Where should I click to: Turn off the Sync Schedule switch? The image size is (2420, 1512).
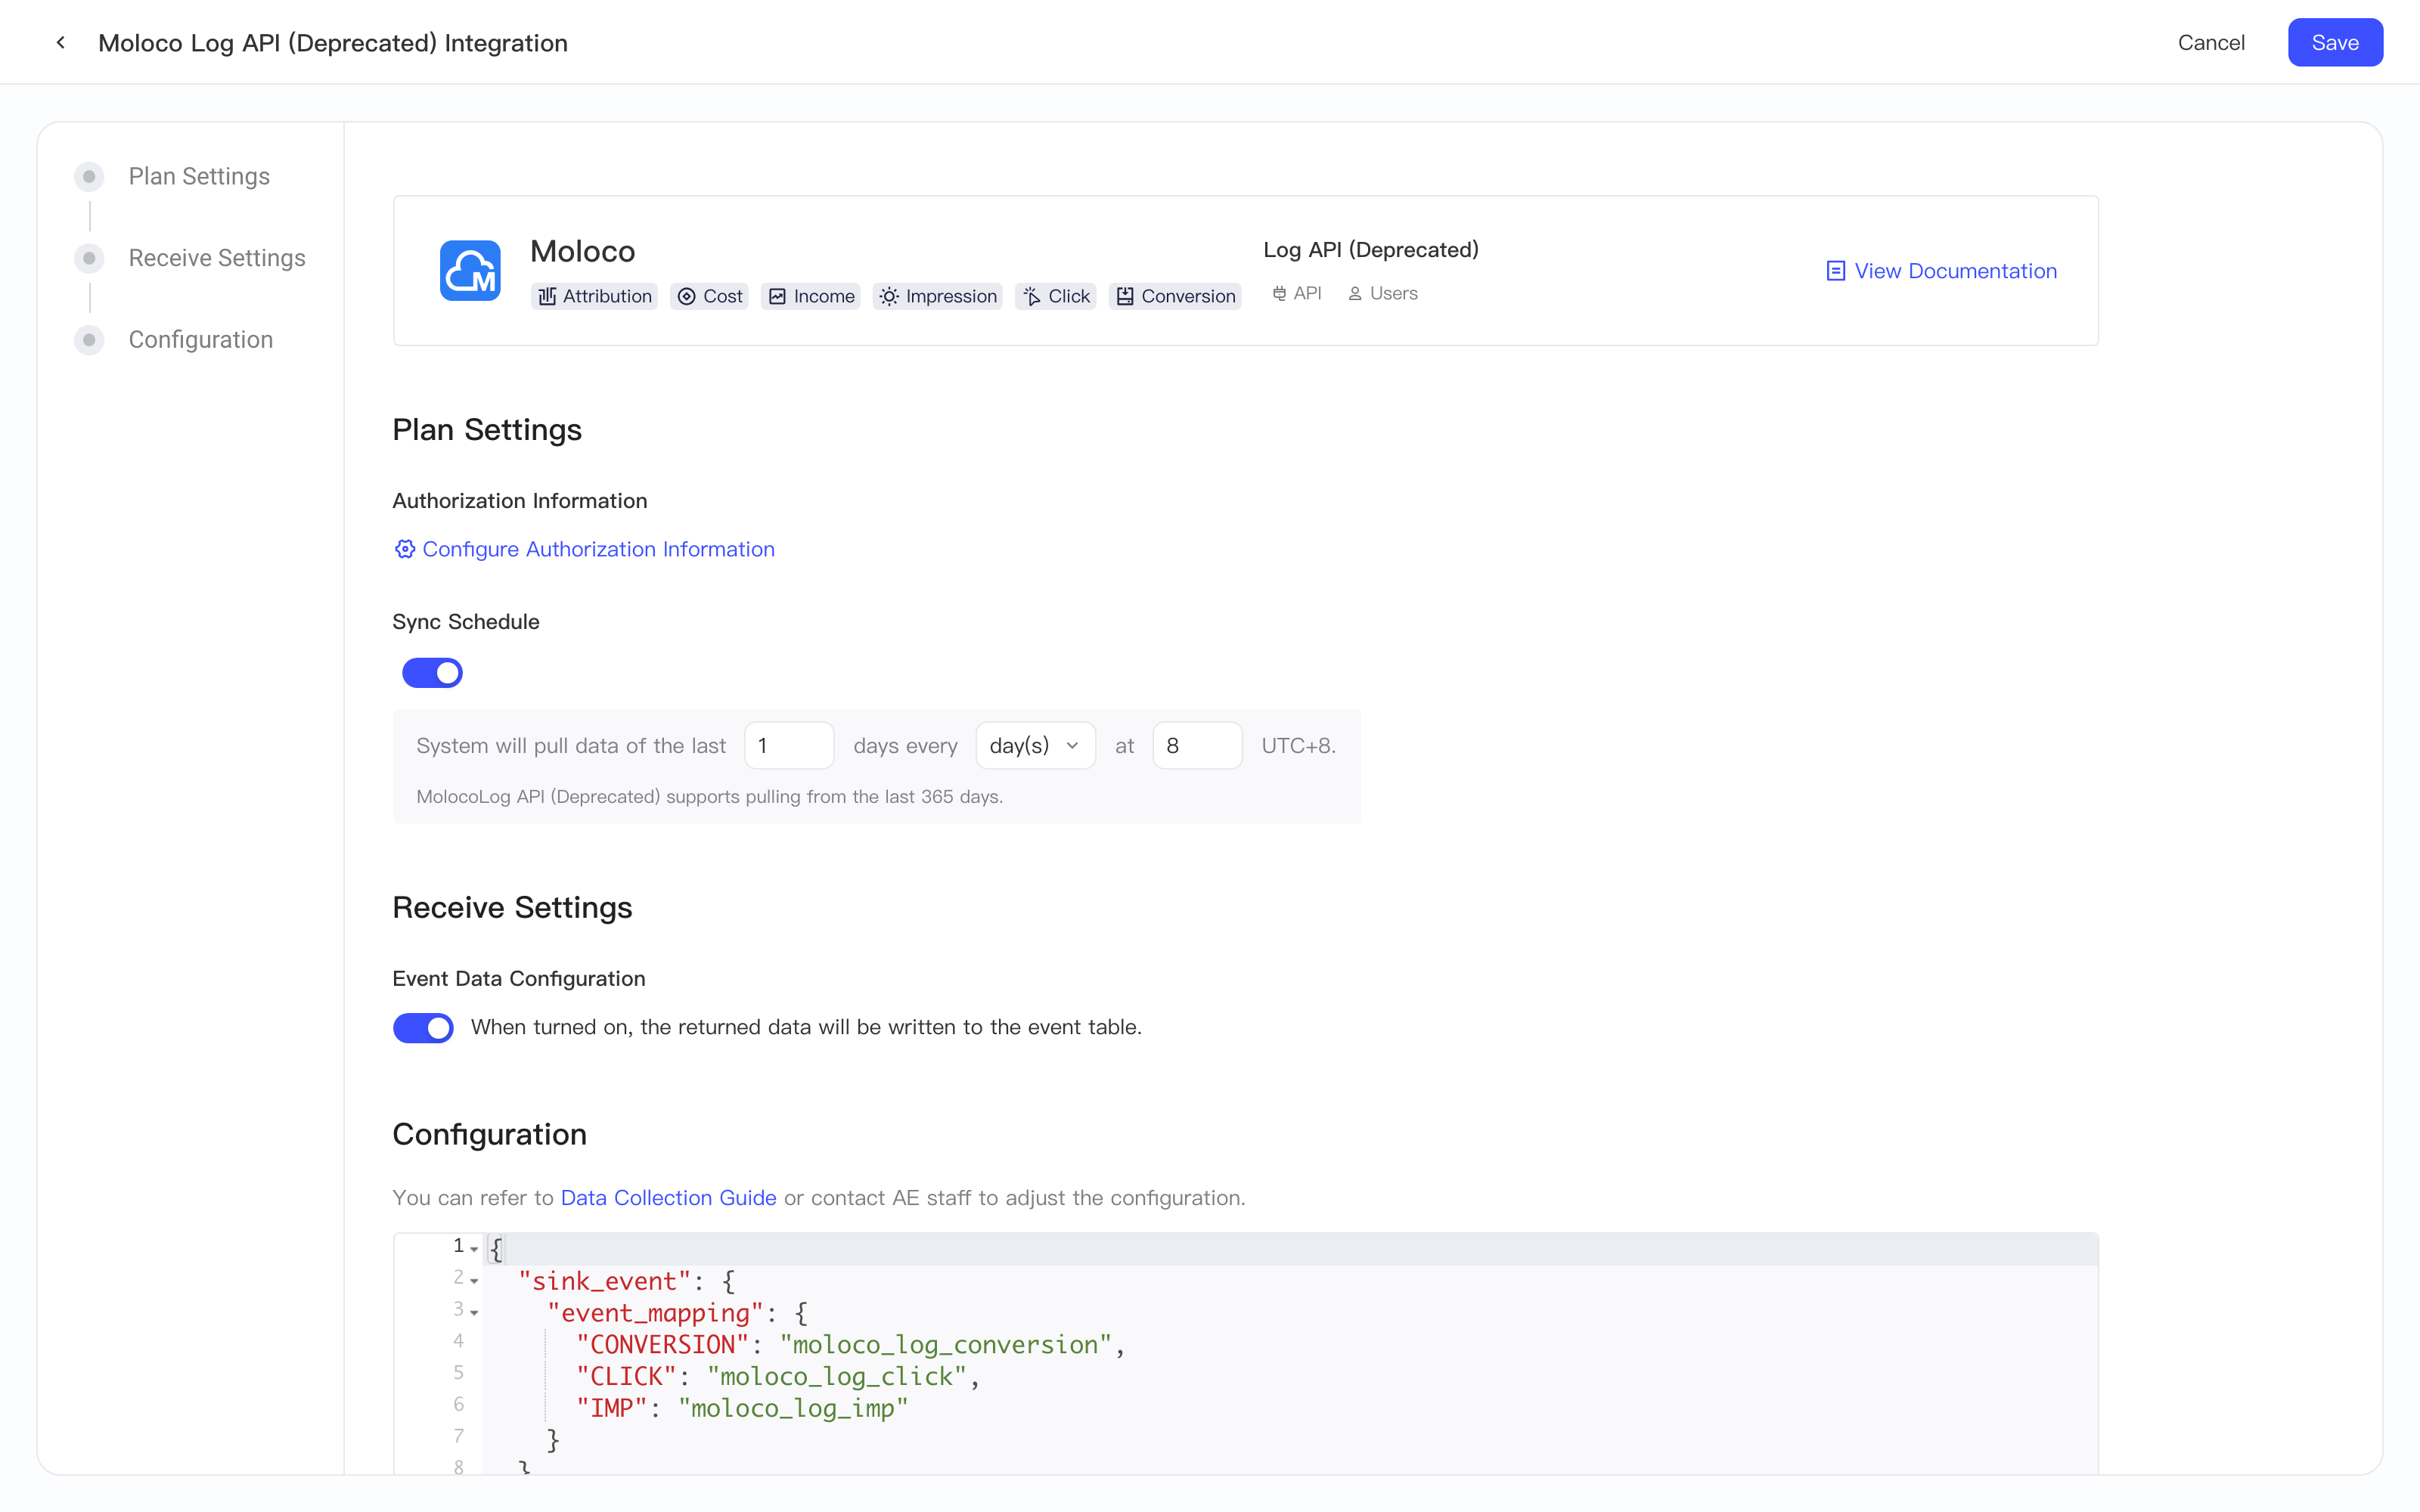[x=432, y=673]
